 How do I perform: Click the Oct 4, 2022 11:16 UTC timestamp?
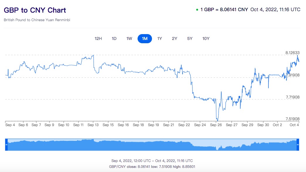pos(275,9)
